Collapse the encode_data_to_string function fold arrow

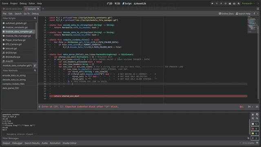48,25
